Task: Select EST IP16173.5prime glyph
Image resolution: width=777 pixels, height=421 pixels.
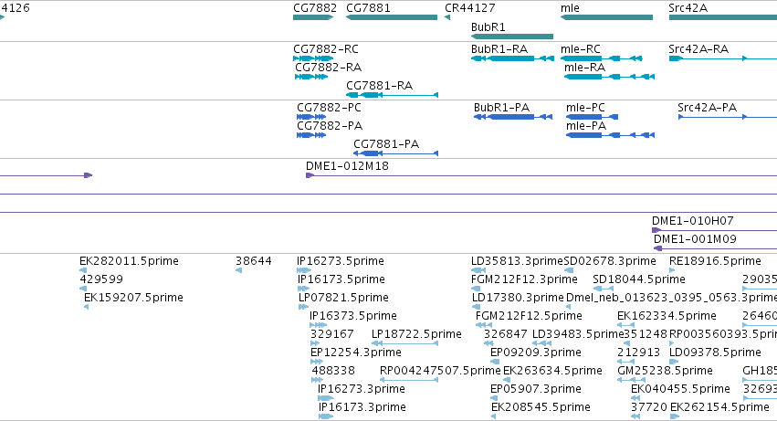Action: click(x=303, y=289)
